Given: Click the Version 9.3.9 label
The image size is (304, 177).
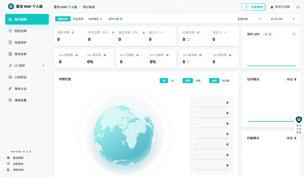Looking at the screenshot, I should [21, 151].
